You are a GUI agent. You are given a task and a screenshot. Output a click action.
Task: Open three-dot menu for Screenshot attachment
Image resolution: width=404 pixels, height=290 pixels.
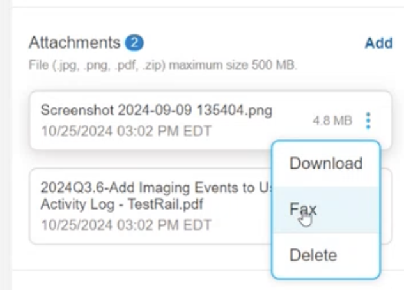click(x=368, y=121)
